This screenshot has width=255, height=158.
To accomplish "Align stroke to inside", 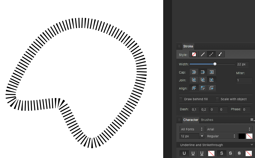I will tap(202, 88).
